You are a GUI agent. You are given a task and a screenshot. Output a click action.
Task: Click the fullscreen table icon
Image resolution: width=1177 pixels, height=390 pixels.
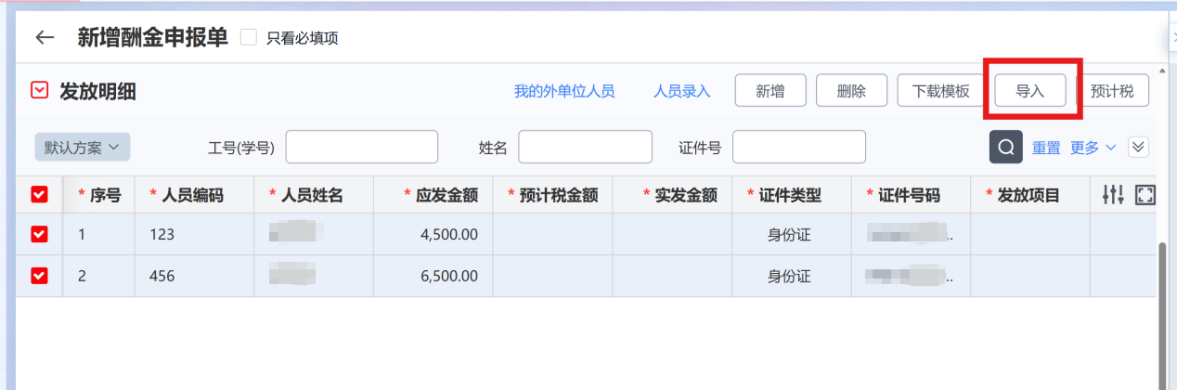tap(1145, 195)
